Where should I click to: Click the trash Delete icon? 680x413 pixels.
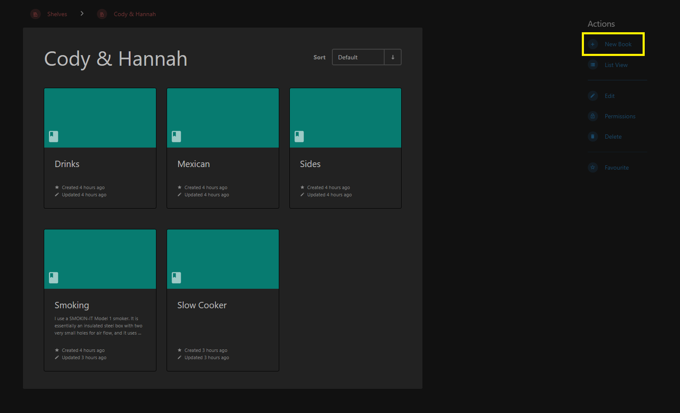(592, 137)
